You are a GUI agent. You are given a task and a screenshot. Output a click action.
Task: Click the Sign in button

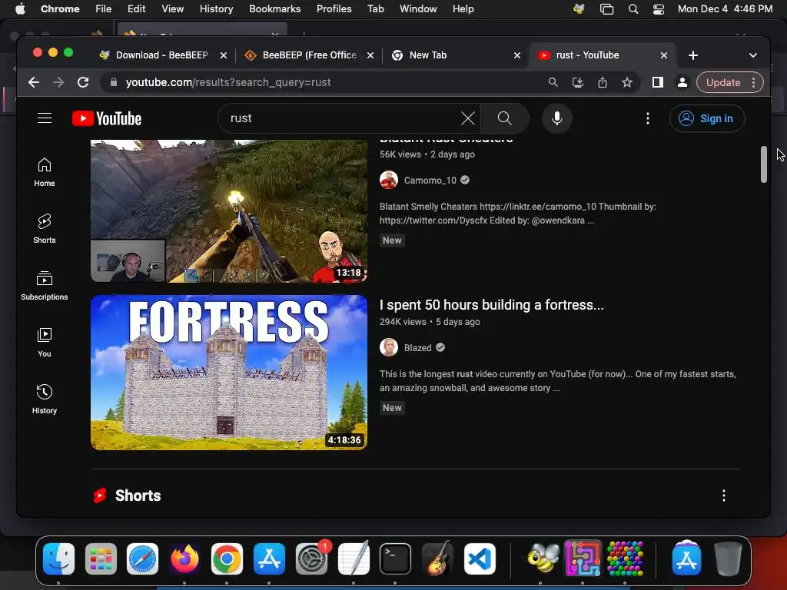click(x=707, y=118)
